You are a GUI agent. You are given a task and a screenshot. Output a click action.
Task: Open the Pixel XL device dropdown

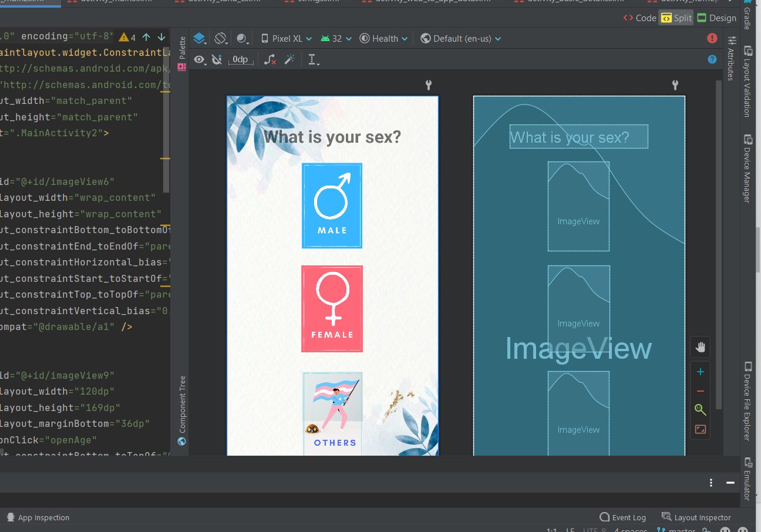click(286, 38)
